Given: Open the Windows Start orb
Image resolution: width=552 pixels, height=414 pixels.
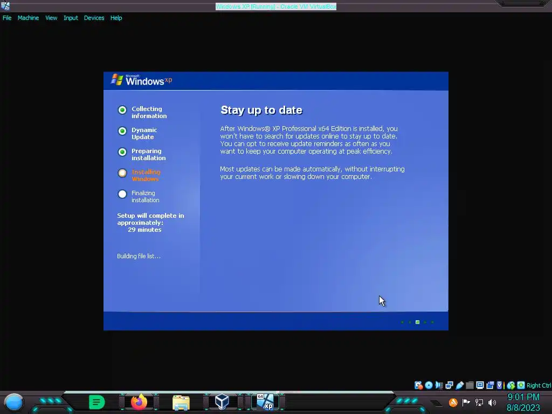Looking at the screenshot, I should [13, 402].
